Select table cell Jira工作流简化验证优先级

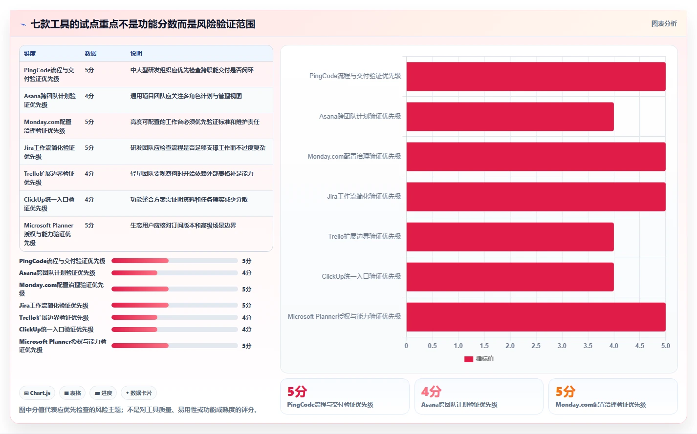49,152
